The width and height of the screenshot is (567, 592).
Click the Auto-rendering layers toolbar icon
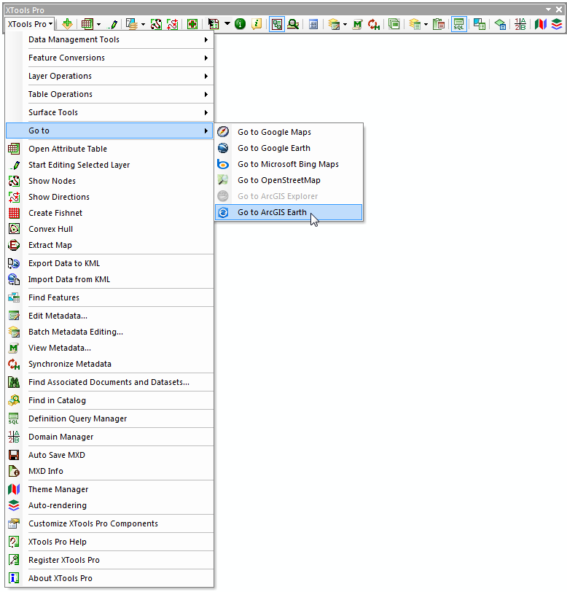pyautogui.click(x=557, y=24)
